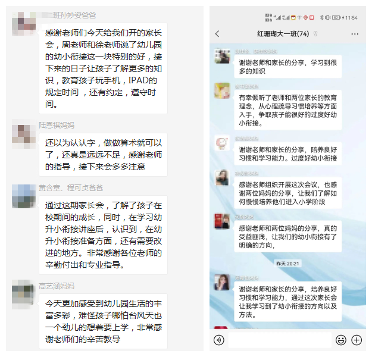
Task: Select message about 台风天 wanting school
Action: click(103, 321)
